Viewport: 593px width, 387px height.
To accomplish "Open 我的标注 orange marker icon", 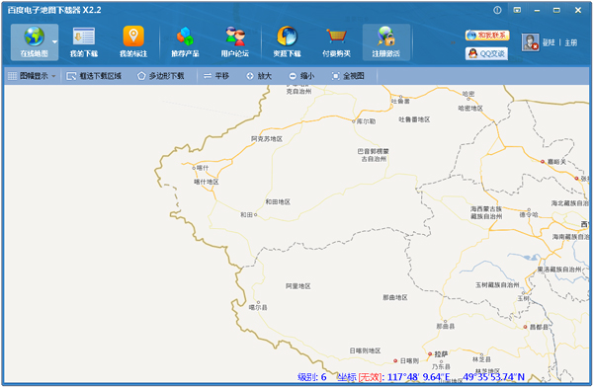I will (x=133, y=37).
